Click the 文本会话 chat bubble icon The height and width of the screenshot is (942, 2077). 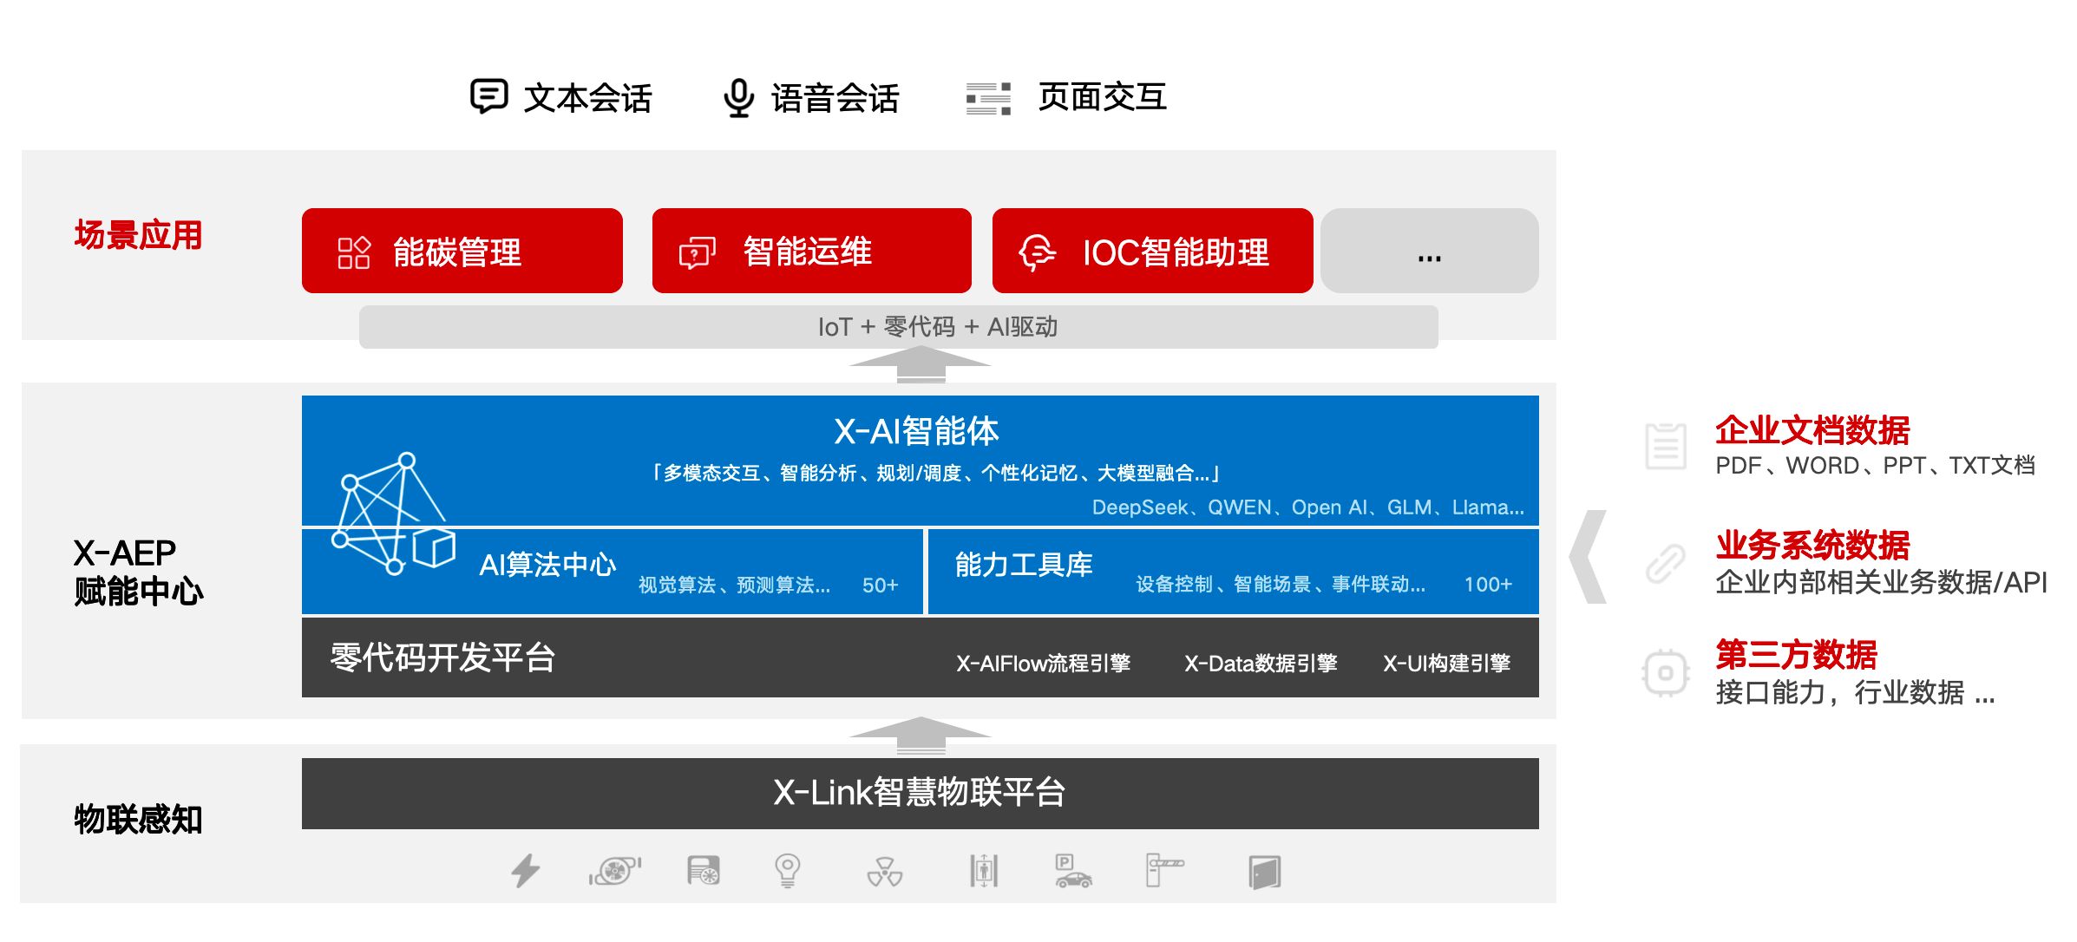[x=490, y=97]
